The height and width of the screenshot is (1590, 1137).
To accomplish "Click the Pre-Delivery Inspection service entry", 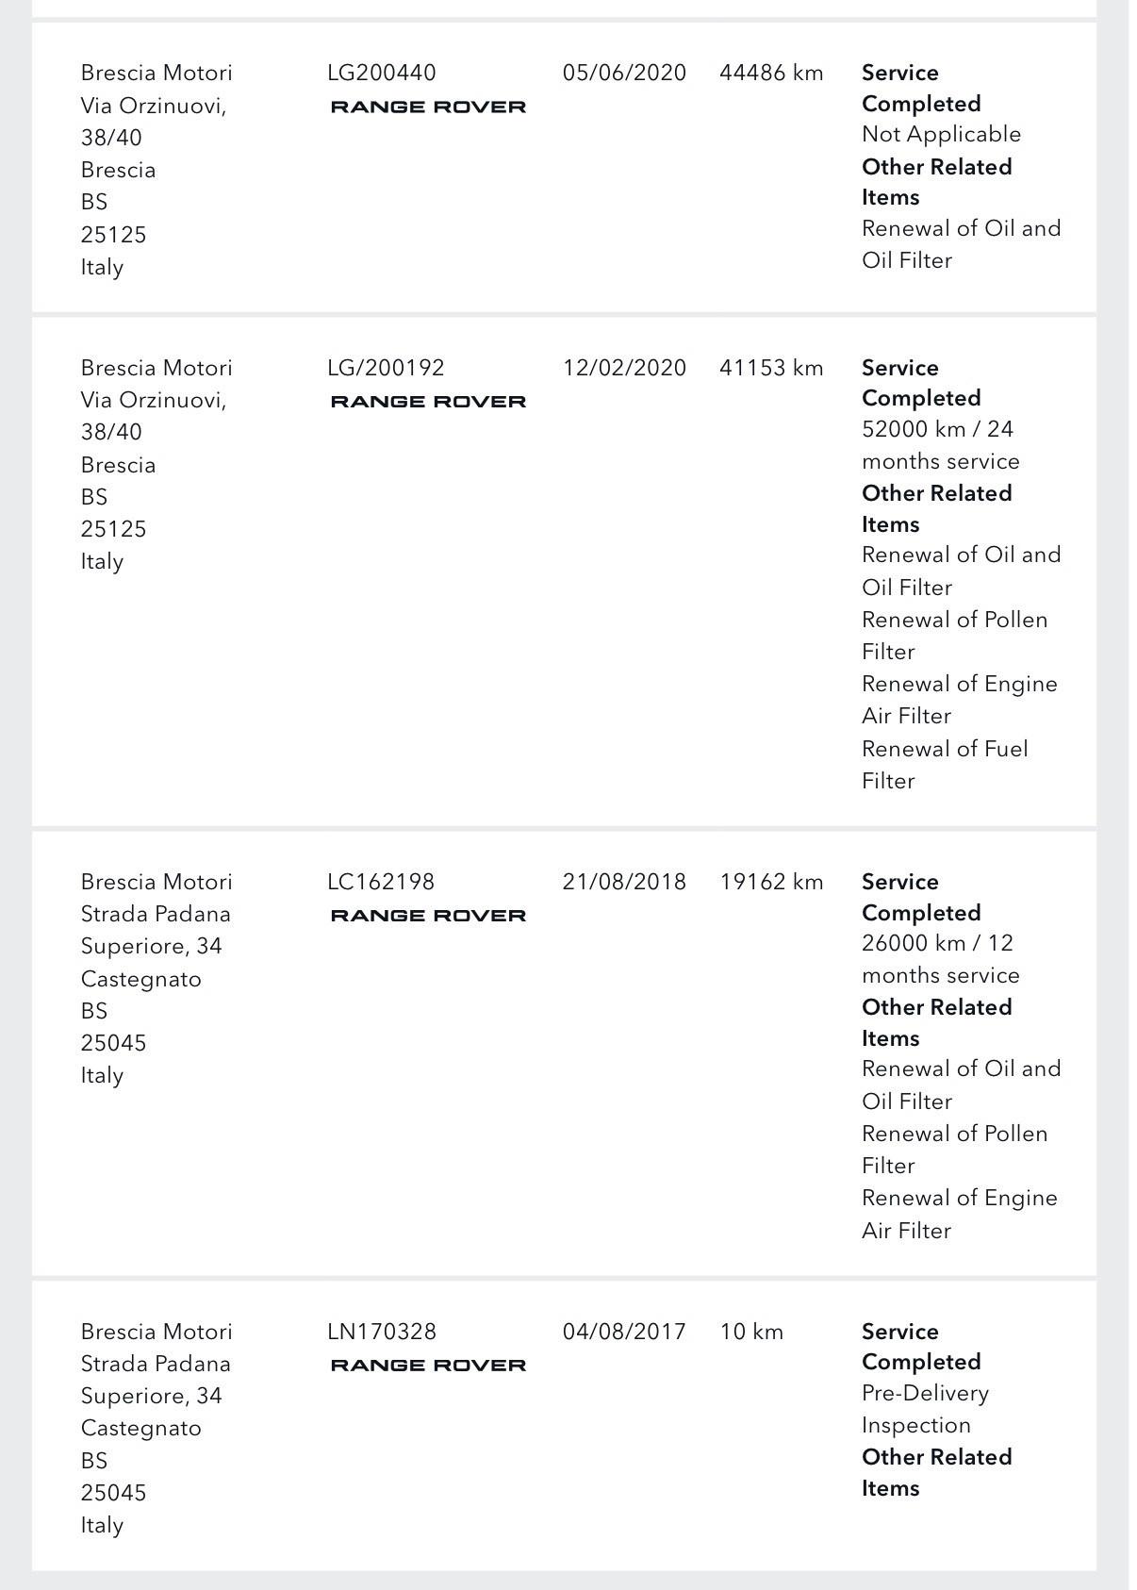I will [x=924, y=1409].
